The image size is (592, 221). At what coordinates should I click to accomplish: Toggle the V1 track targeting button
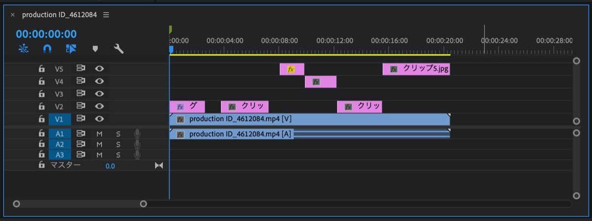pyautogui.click(x=59, y=119)
